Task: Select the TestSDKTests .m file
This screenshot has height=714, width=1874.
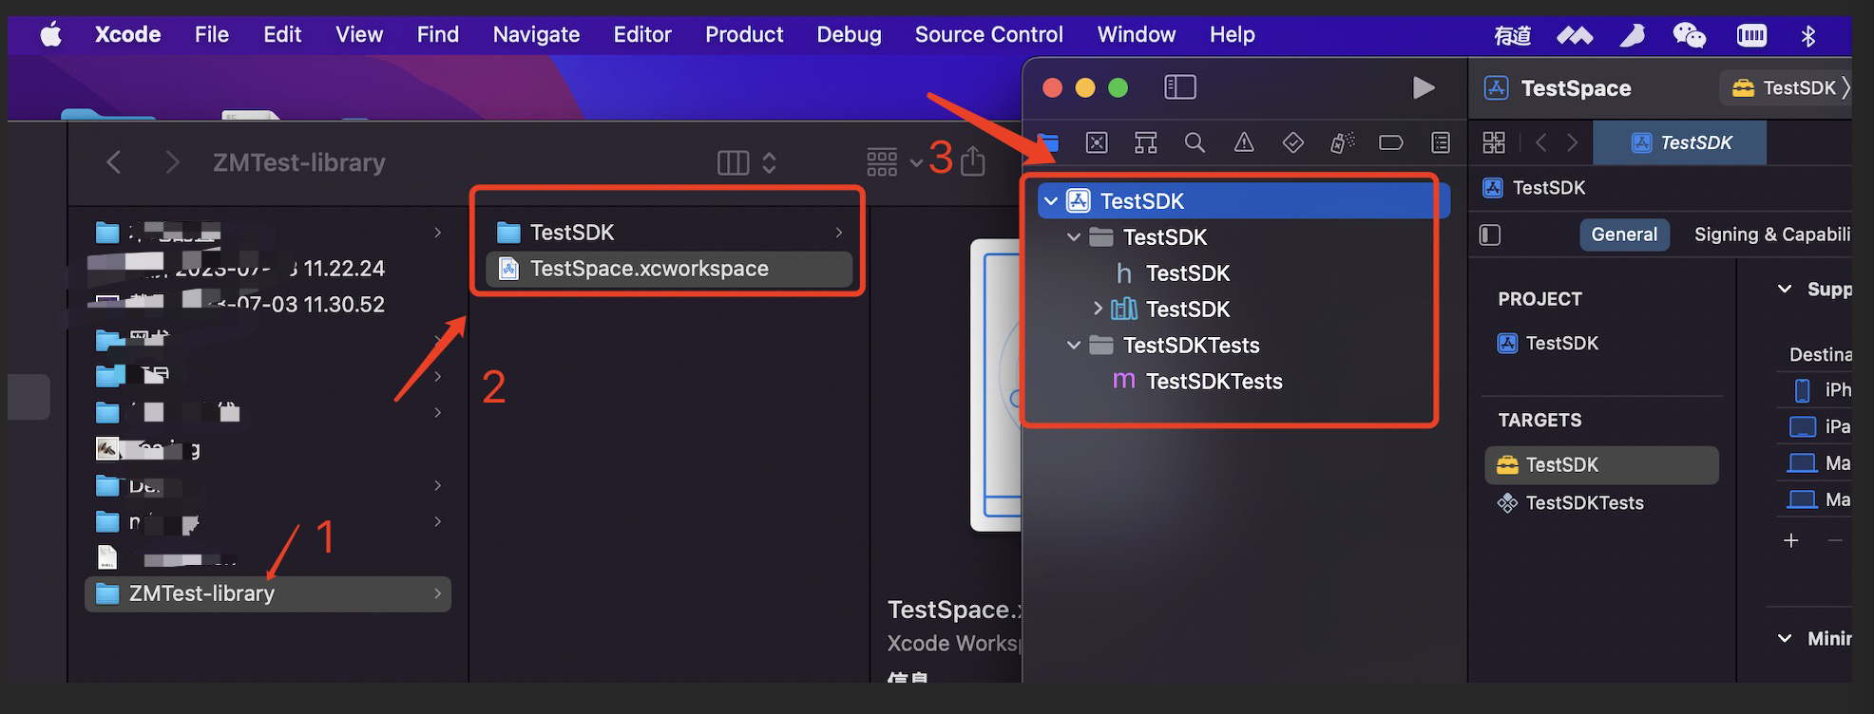Action: 1214,382
